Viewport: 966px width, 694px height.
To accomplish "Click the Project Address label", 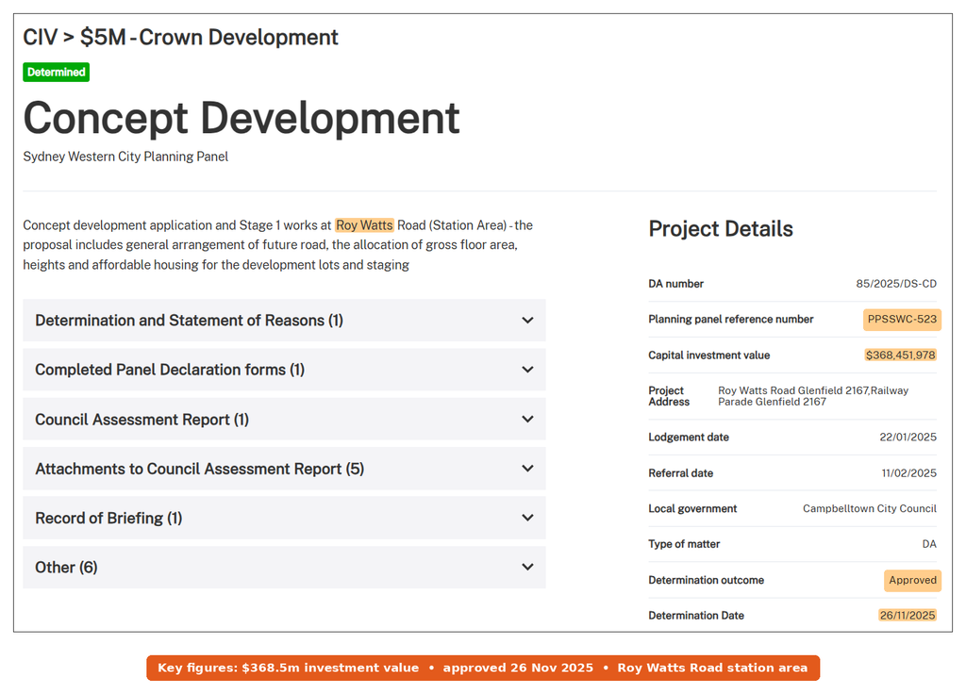I will point(669,396).
